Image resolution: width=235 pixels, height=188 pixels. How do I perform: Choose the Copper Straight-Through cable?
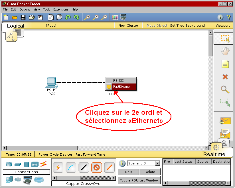84,168
